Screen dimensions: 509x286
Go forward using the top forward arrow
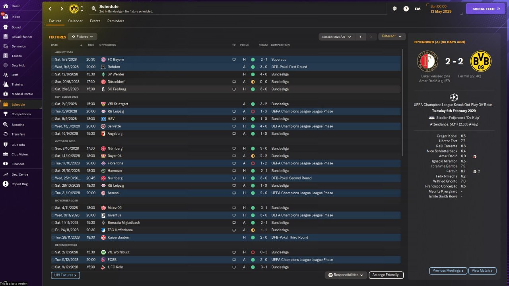(x=62, y=9)
